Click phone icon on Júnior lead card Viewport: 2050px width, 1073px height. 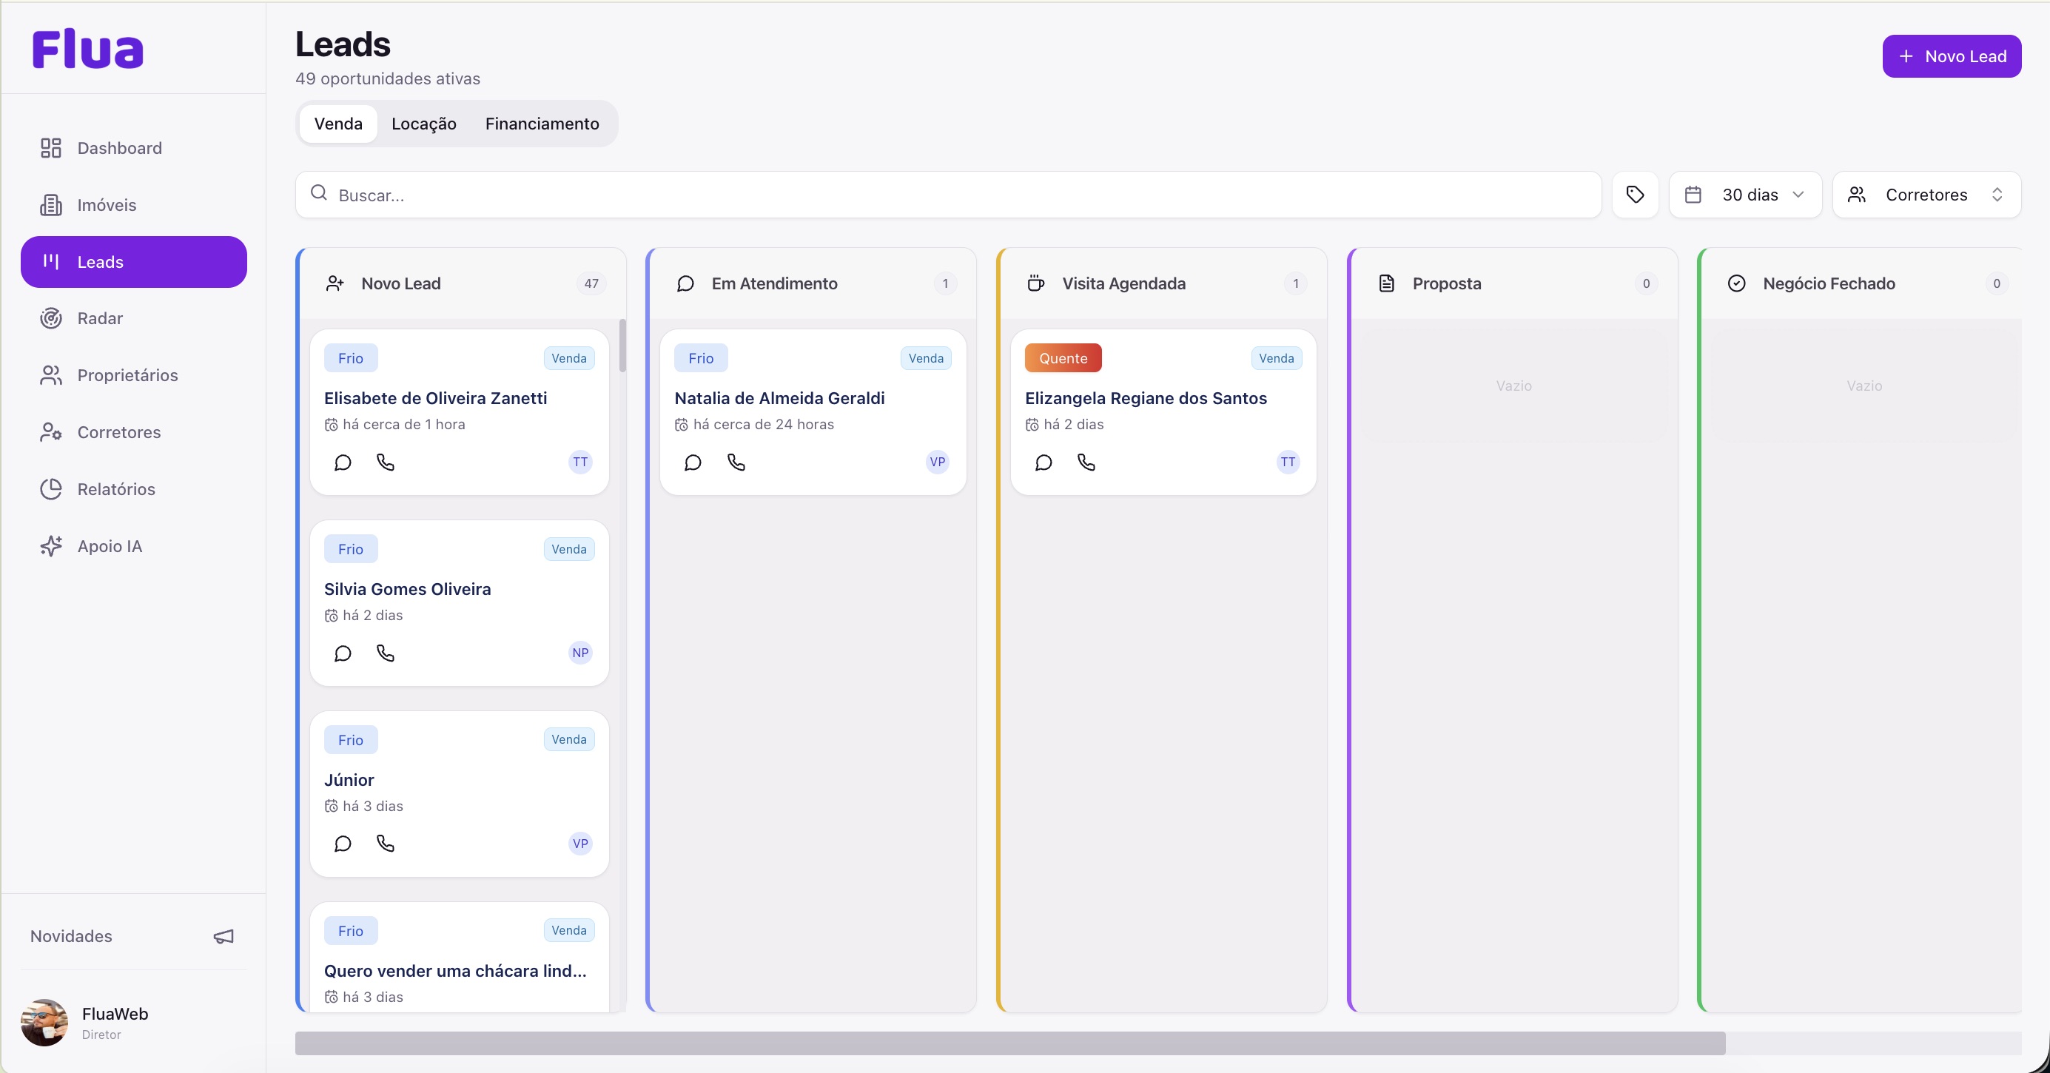[385, 844]
